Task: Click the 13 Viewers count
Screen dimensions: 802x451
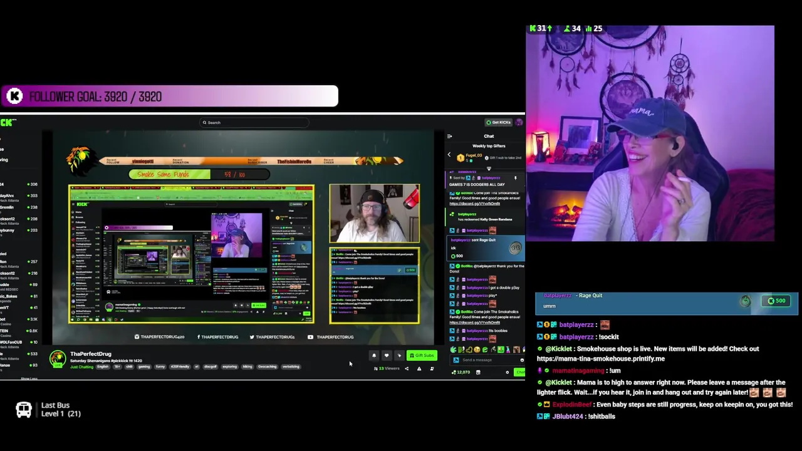Action: tap(387, 368)
